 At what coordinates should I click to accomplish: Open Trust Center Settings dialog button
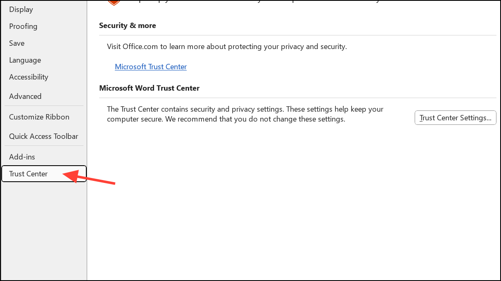click(455, 117)
